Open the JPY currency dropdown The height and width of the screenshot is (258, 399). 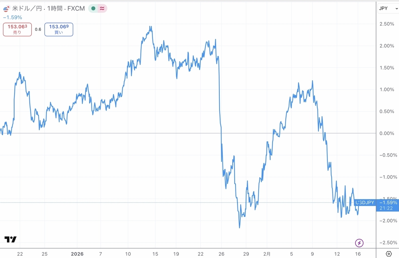pos(387,8)
